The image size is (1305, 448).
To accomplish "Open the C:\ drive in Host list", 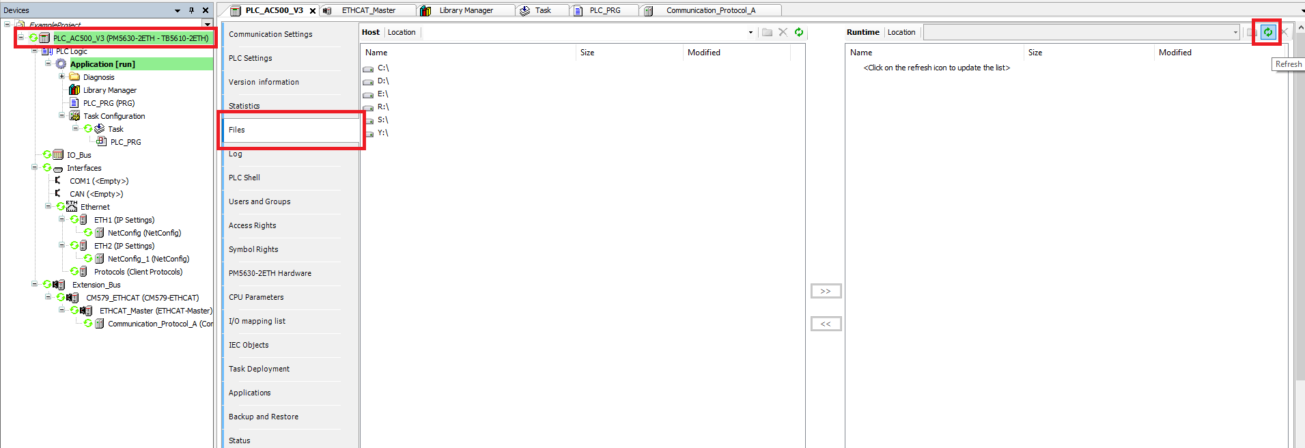I will 382,68.
